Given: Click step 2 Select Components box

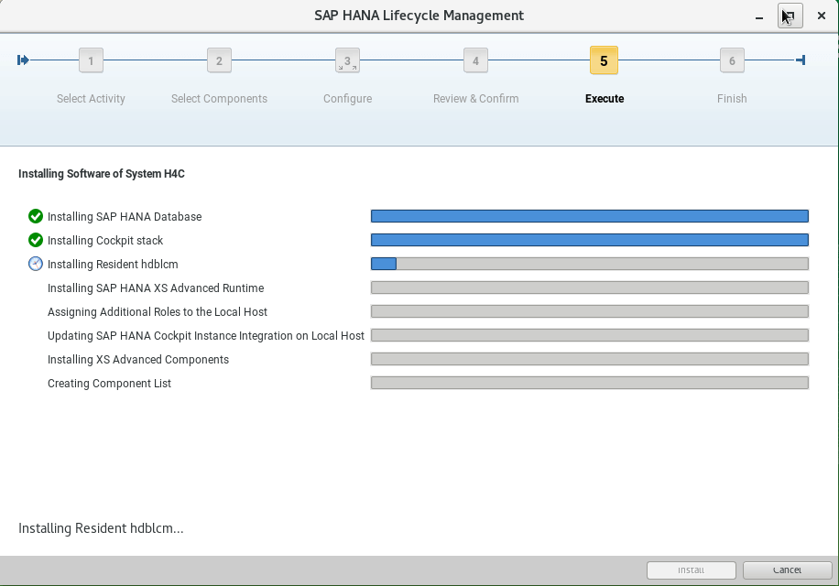Looking at the screenshot, I should [x=220, y=60].
